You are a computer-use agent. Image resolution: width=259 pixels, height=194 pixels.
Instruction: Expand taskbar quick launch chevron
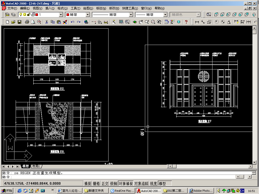(53, 190)
